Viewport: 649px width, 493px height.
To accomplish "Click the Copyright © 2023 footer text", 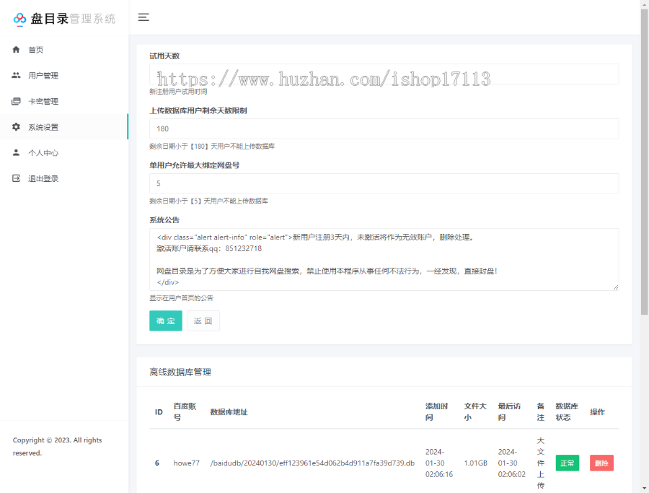I will [57, 446].
